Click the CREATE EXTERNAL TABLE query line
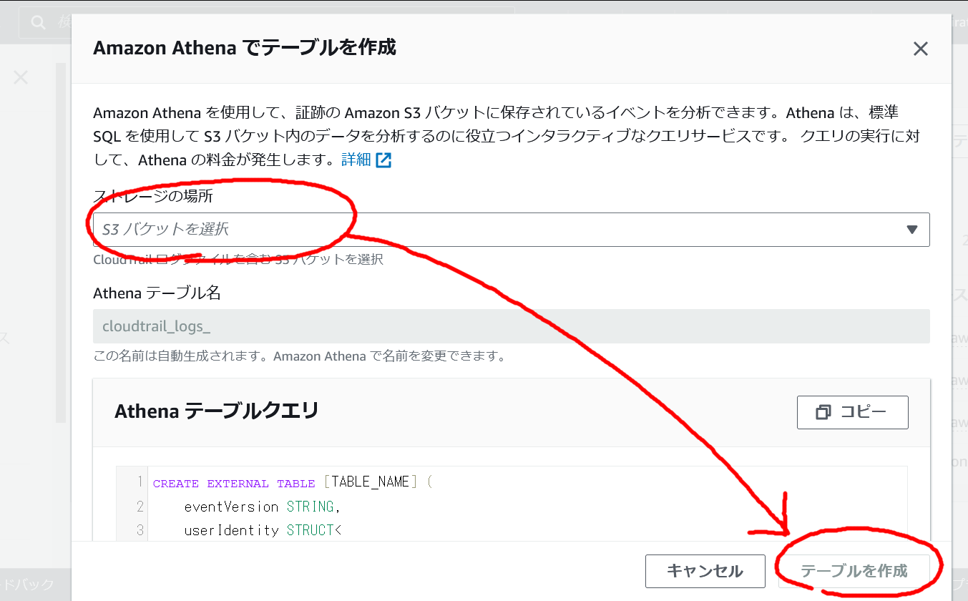This screenshot has height=601, width=968. tap(293, 482)
